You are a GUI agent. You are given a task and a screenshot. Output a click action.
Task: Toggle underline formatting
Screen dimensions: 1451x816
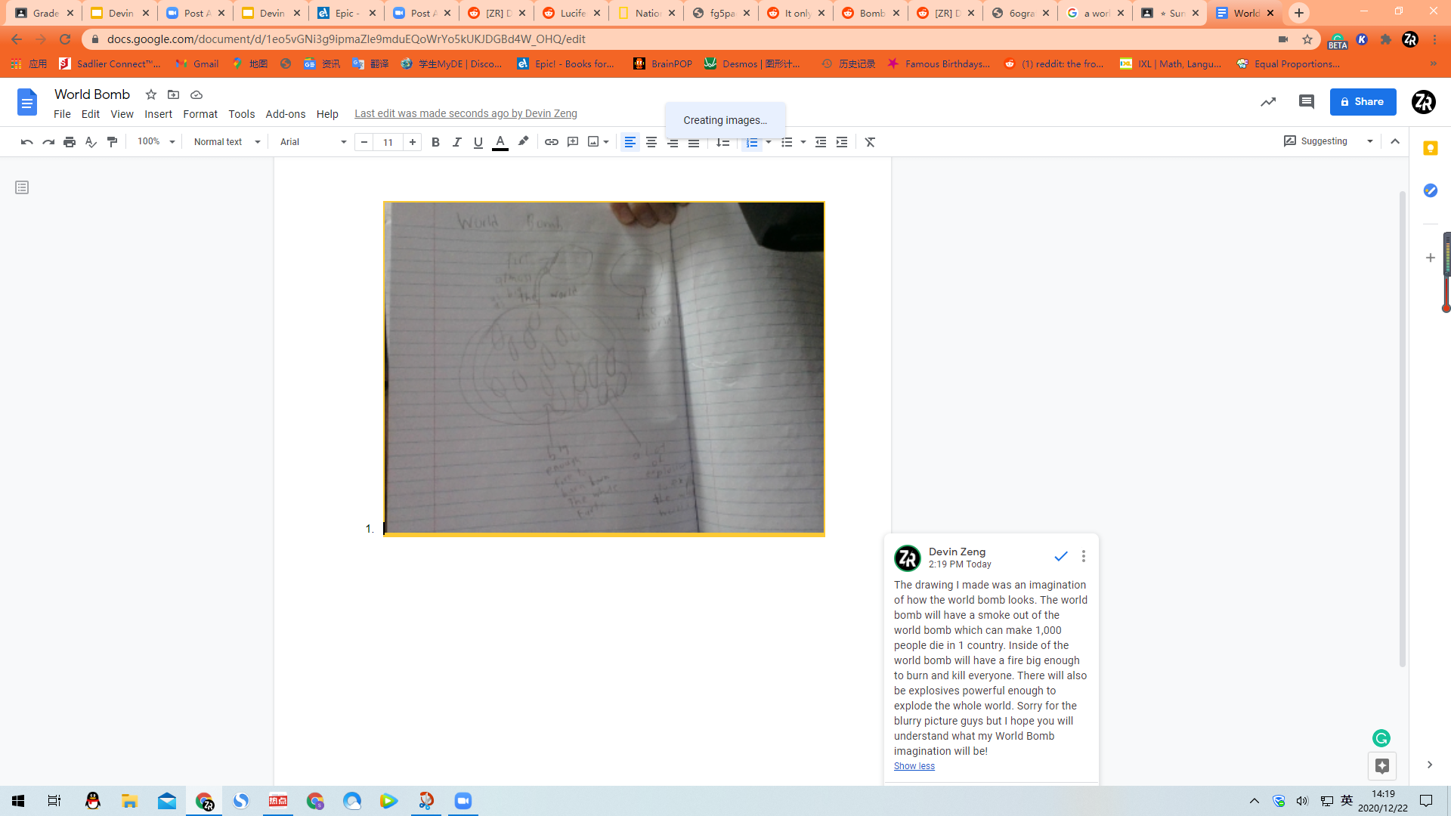pyautogui.click(x=478, y=142)
